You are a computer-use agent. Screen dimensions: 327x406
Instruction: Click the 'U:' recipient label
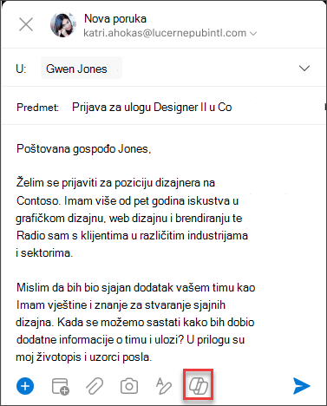[21, 69]
